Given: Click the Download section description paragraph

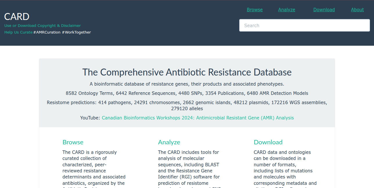Looking at the screenshot, I should point(285,167).
